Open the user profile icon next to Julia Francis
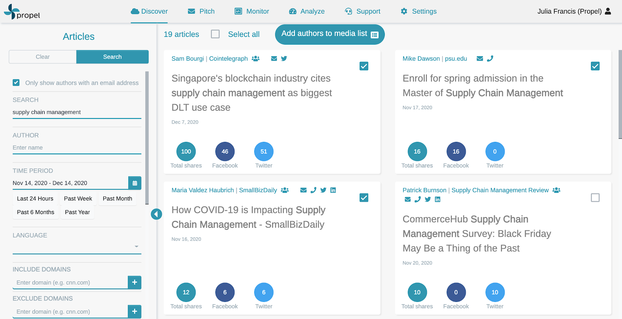 click(x=608, y=11)
